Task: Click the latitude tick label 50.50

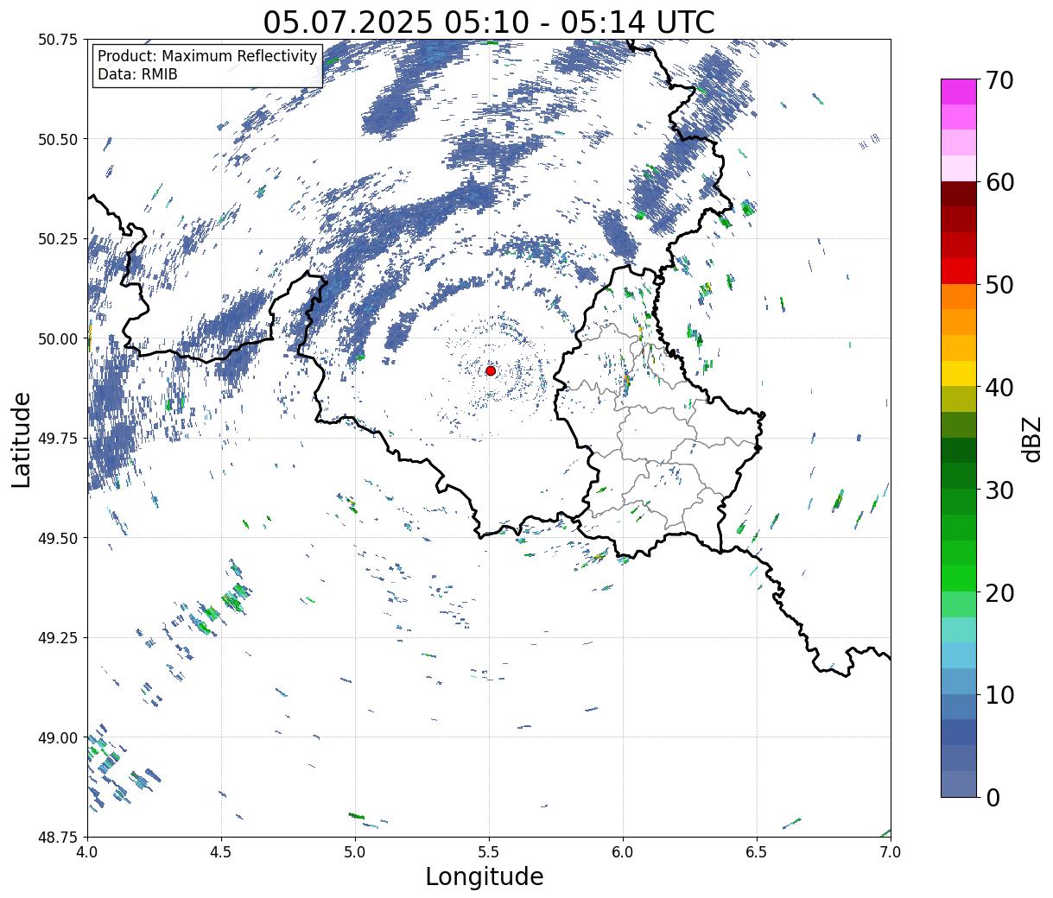Action: tap(58, 139)
